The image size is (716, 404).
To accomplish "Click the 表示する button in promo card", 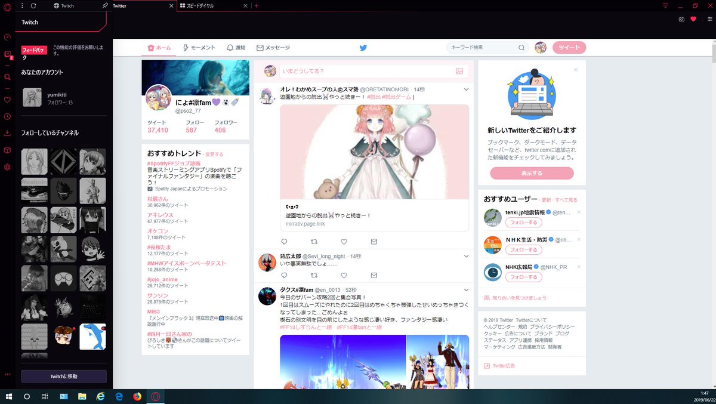I will pos(532,173).
